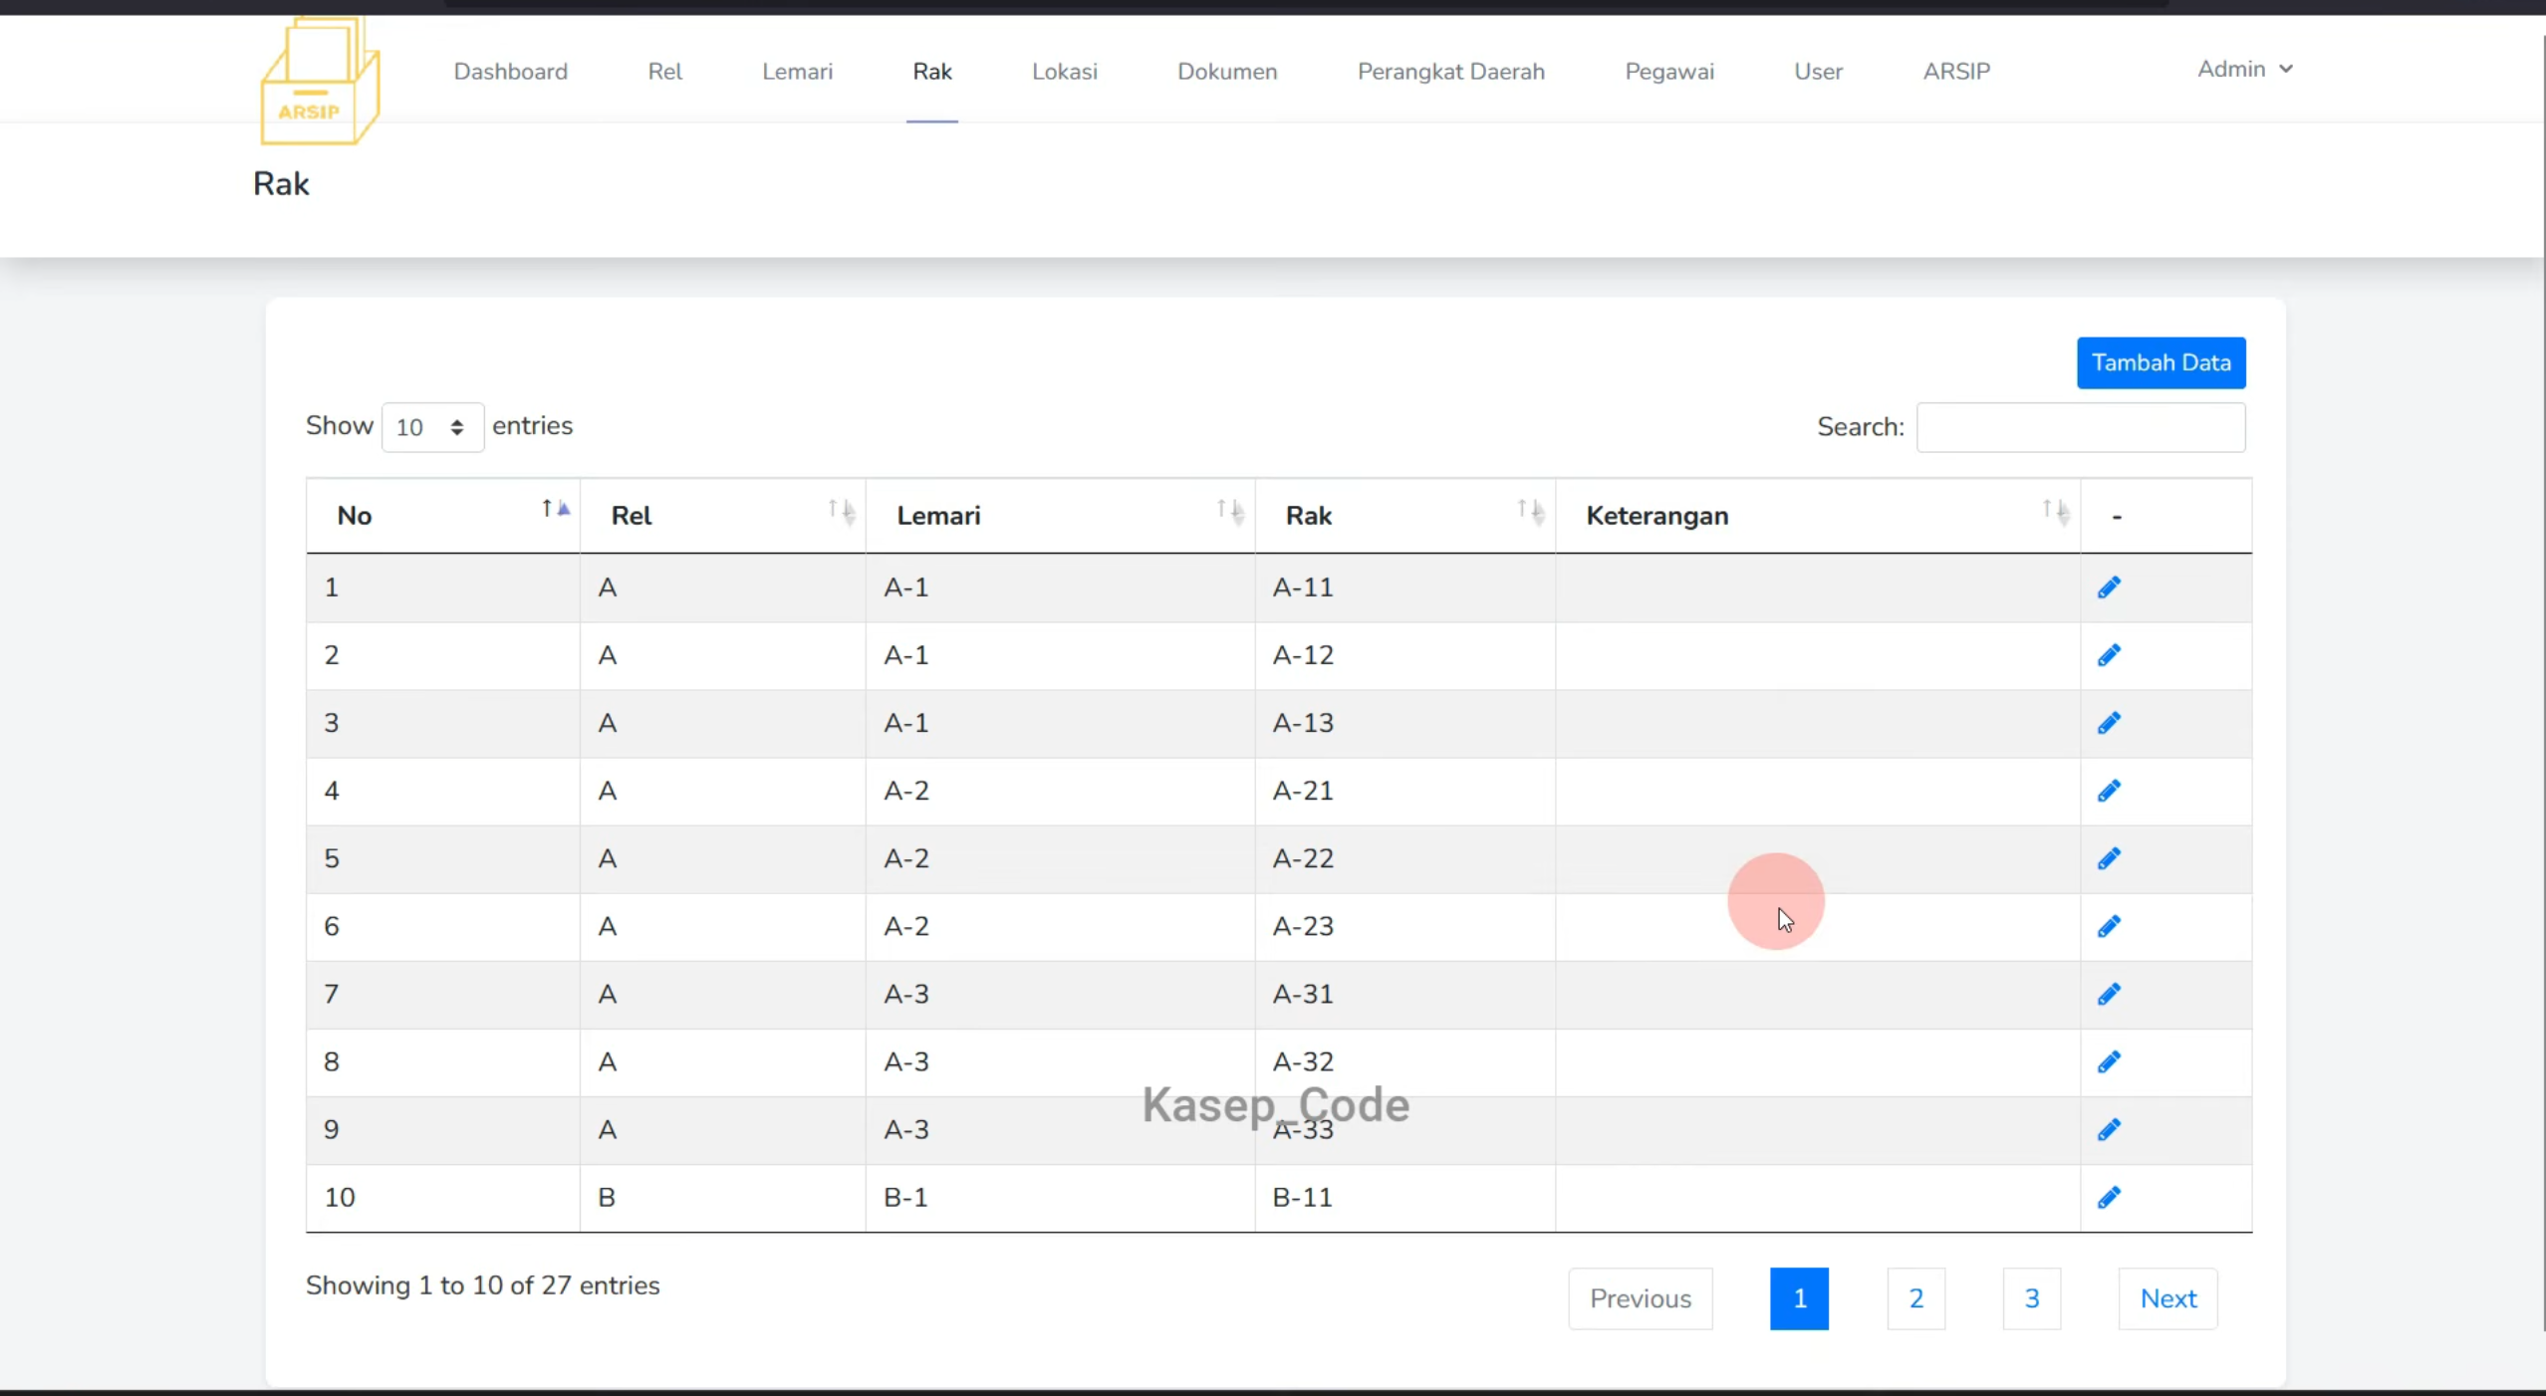Open the Dokumen menu

tap(1227, 72)
